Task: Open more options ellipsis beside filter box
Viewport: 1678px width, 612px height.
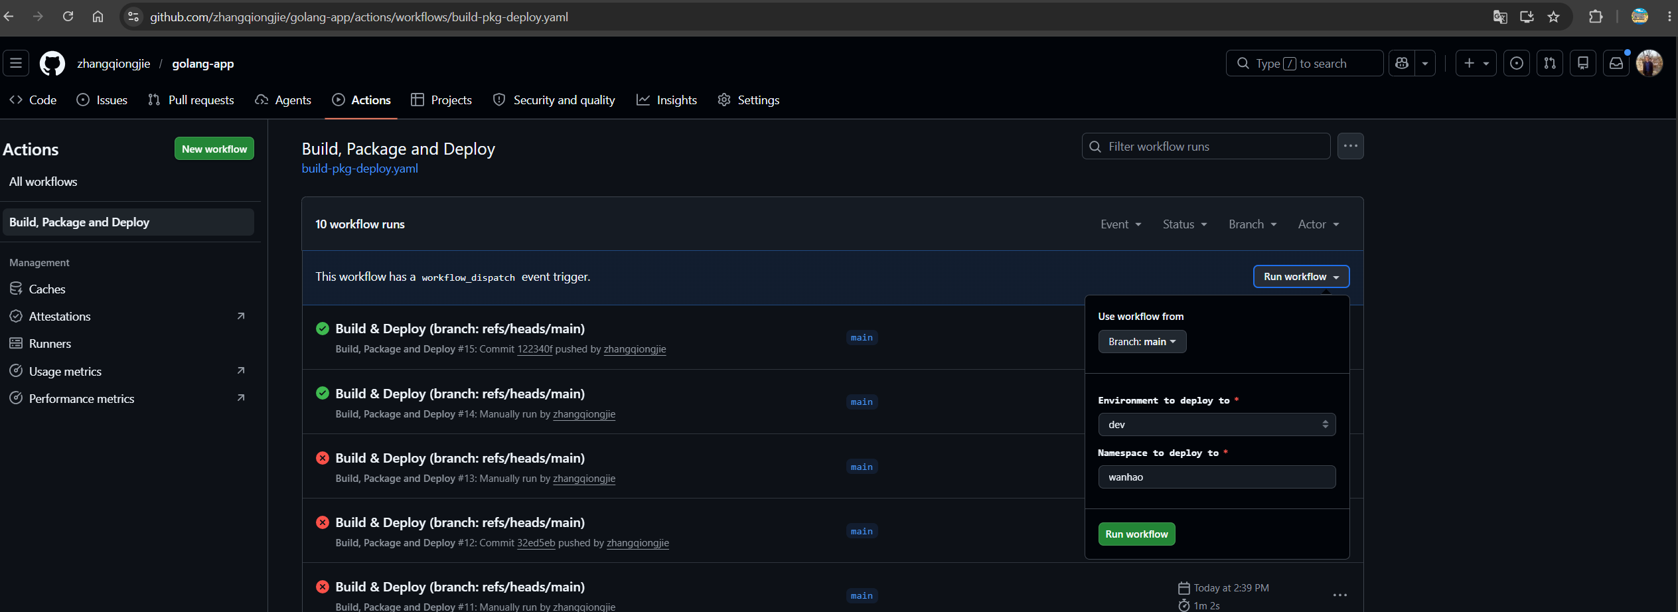Action: coord(1351,146)
